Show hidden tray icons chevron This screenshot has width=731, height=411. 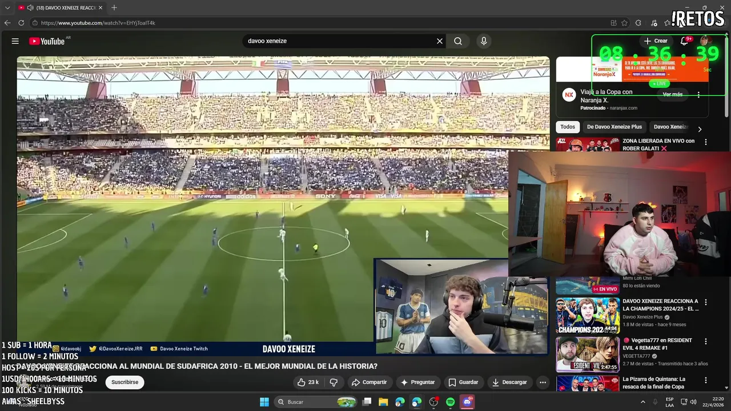[x=642, y=402]
